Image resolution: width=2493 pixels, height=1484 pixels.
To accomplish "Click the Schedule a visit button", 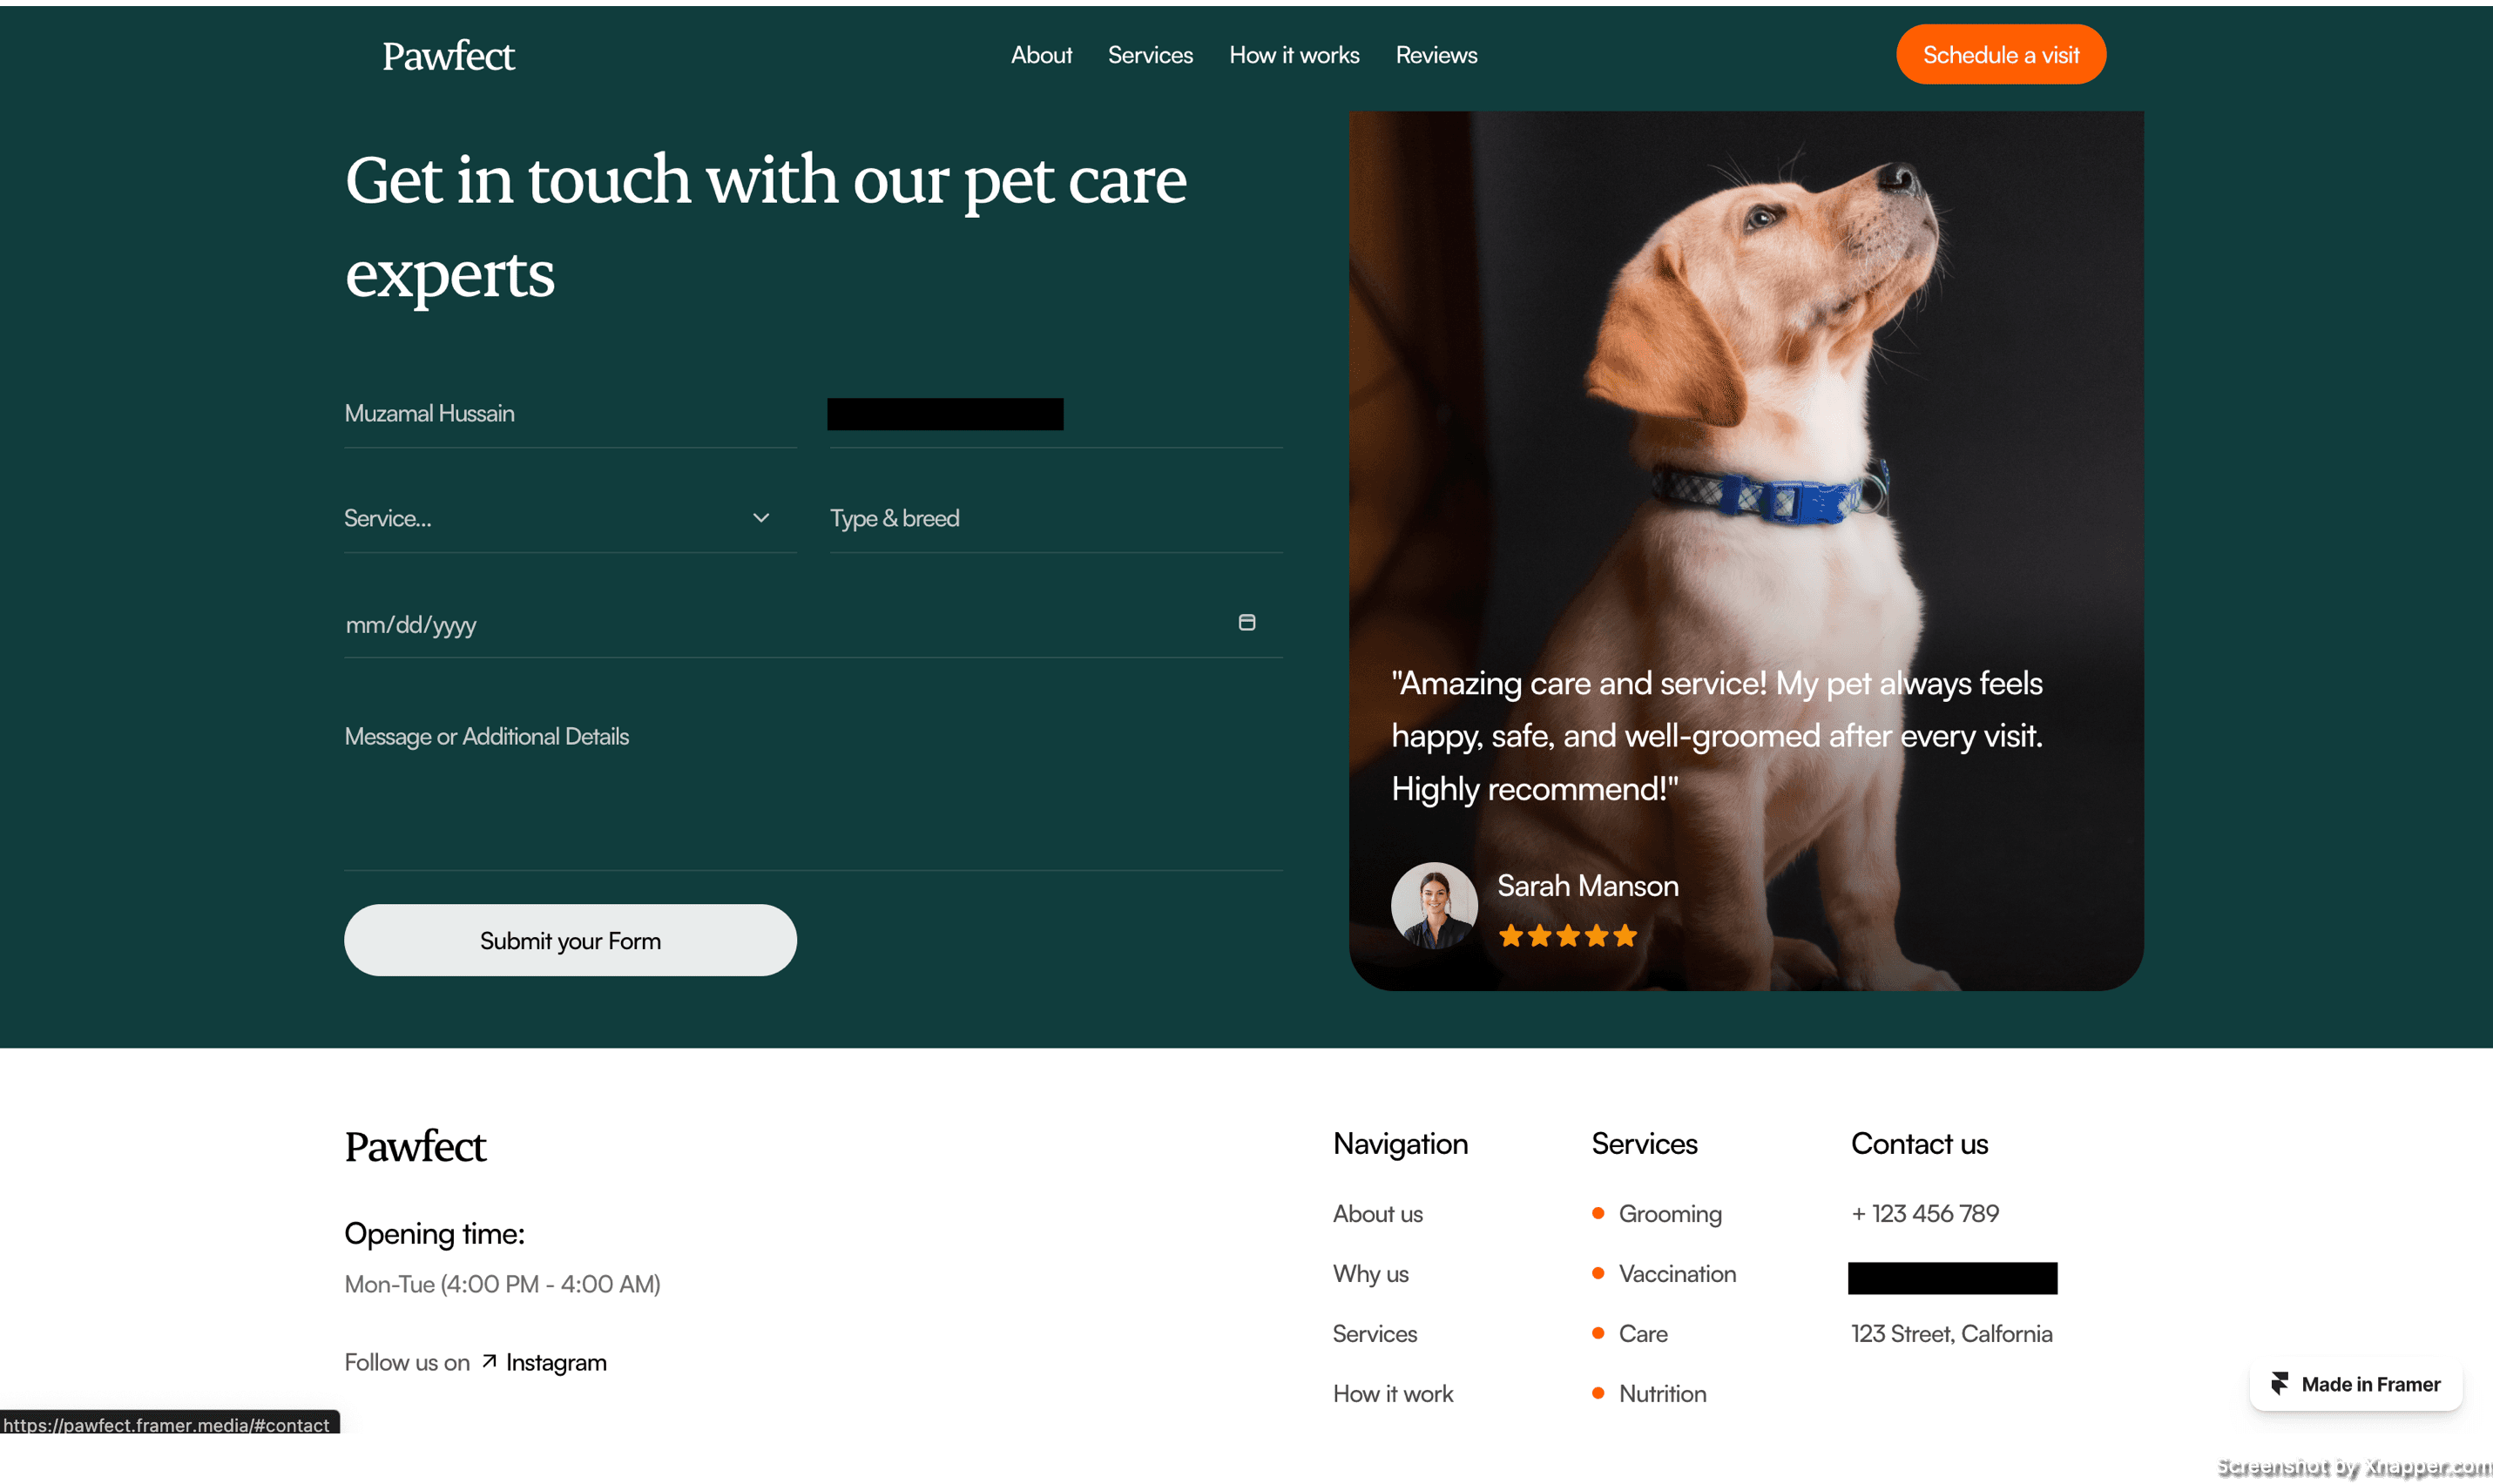I will 2001,55.
